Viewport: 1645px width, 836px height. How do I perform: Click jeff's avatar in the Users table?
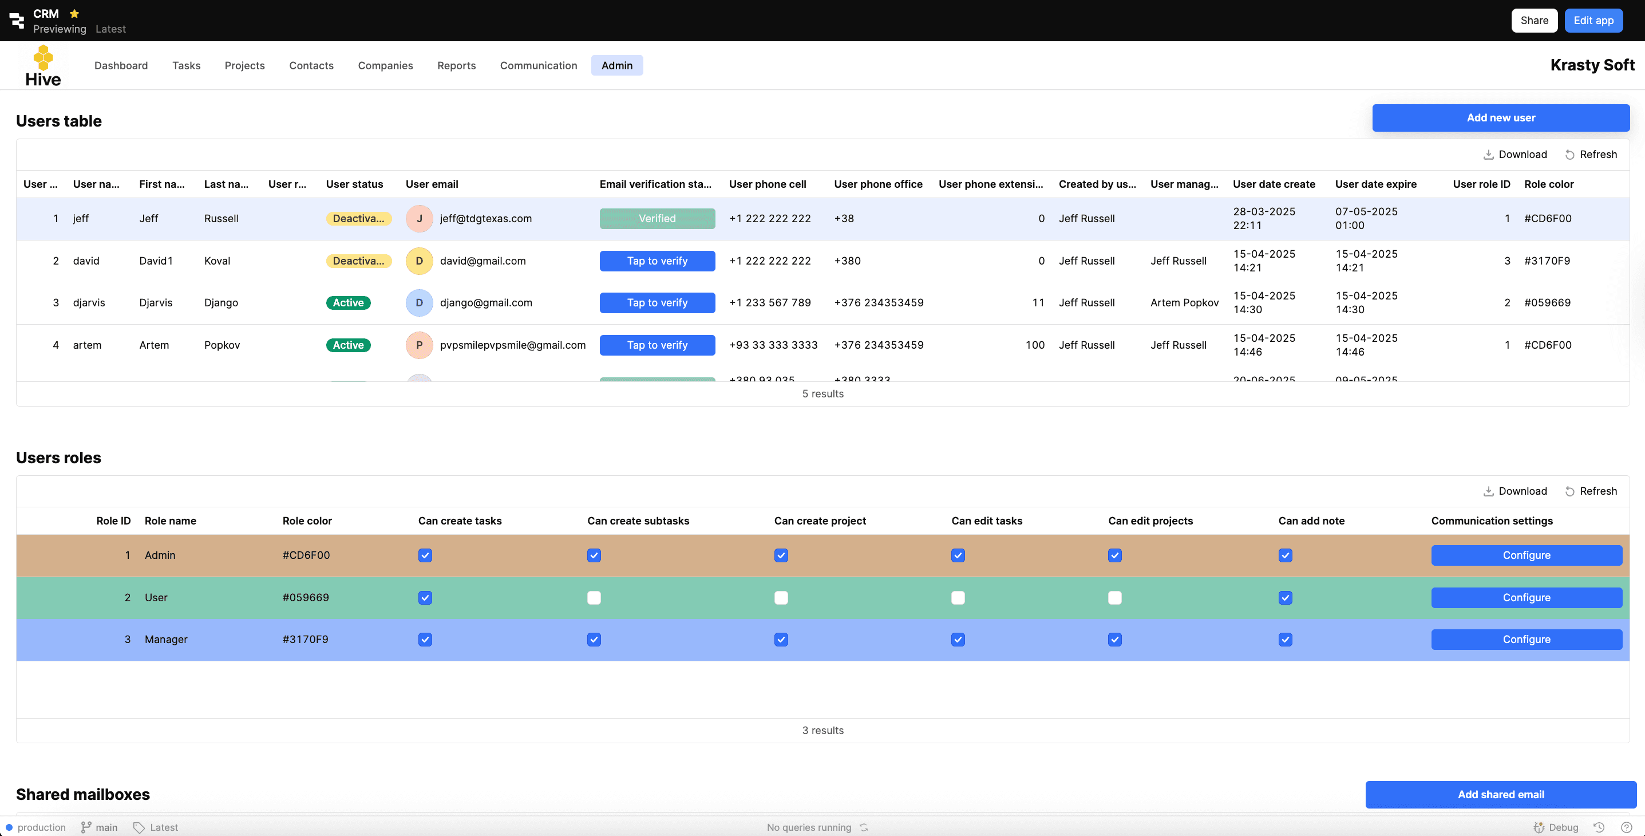point(420,218)
